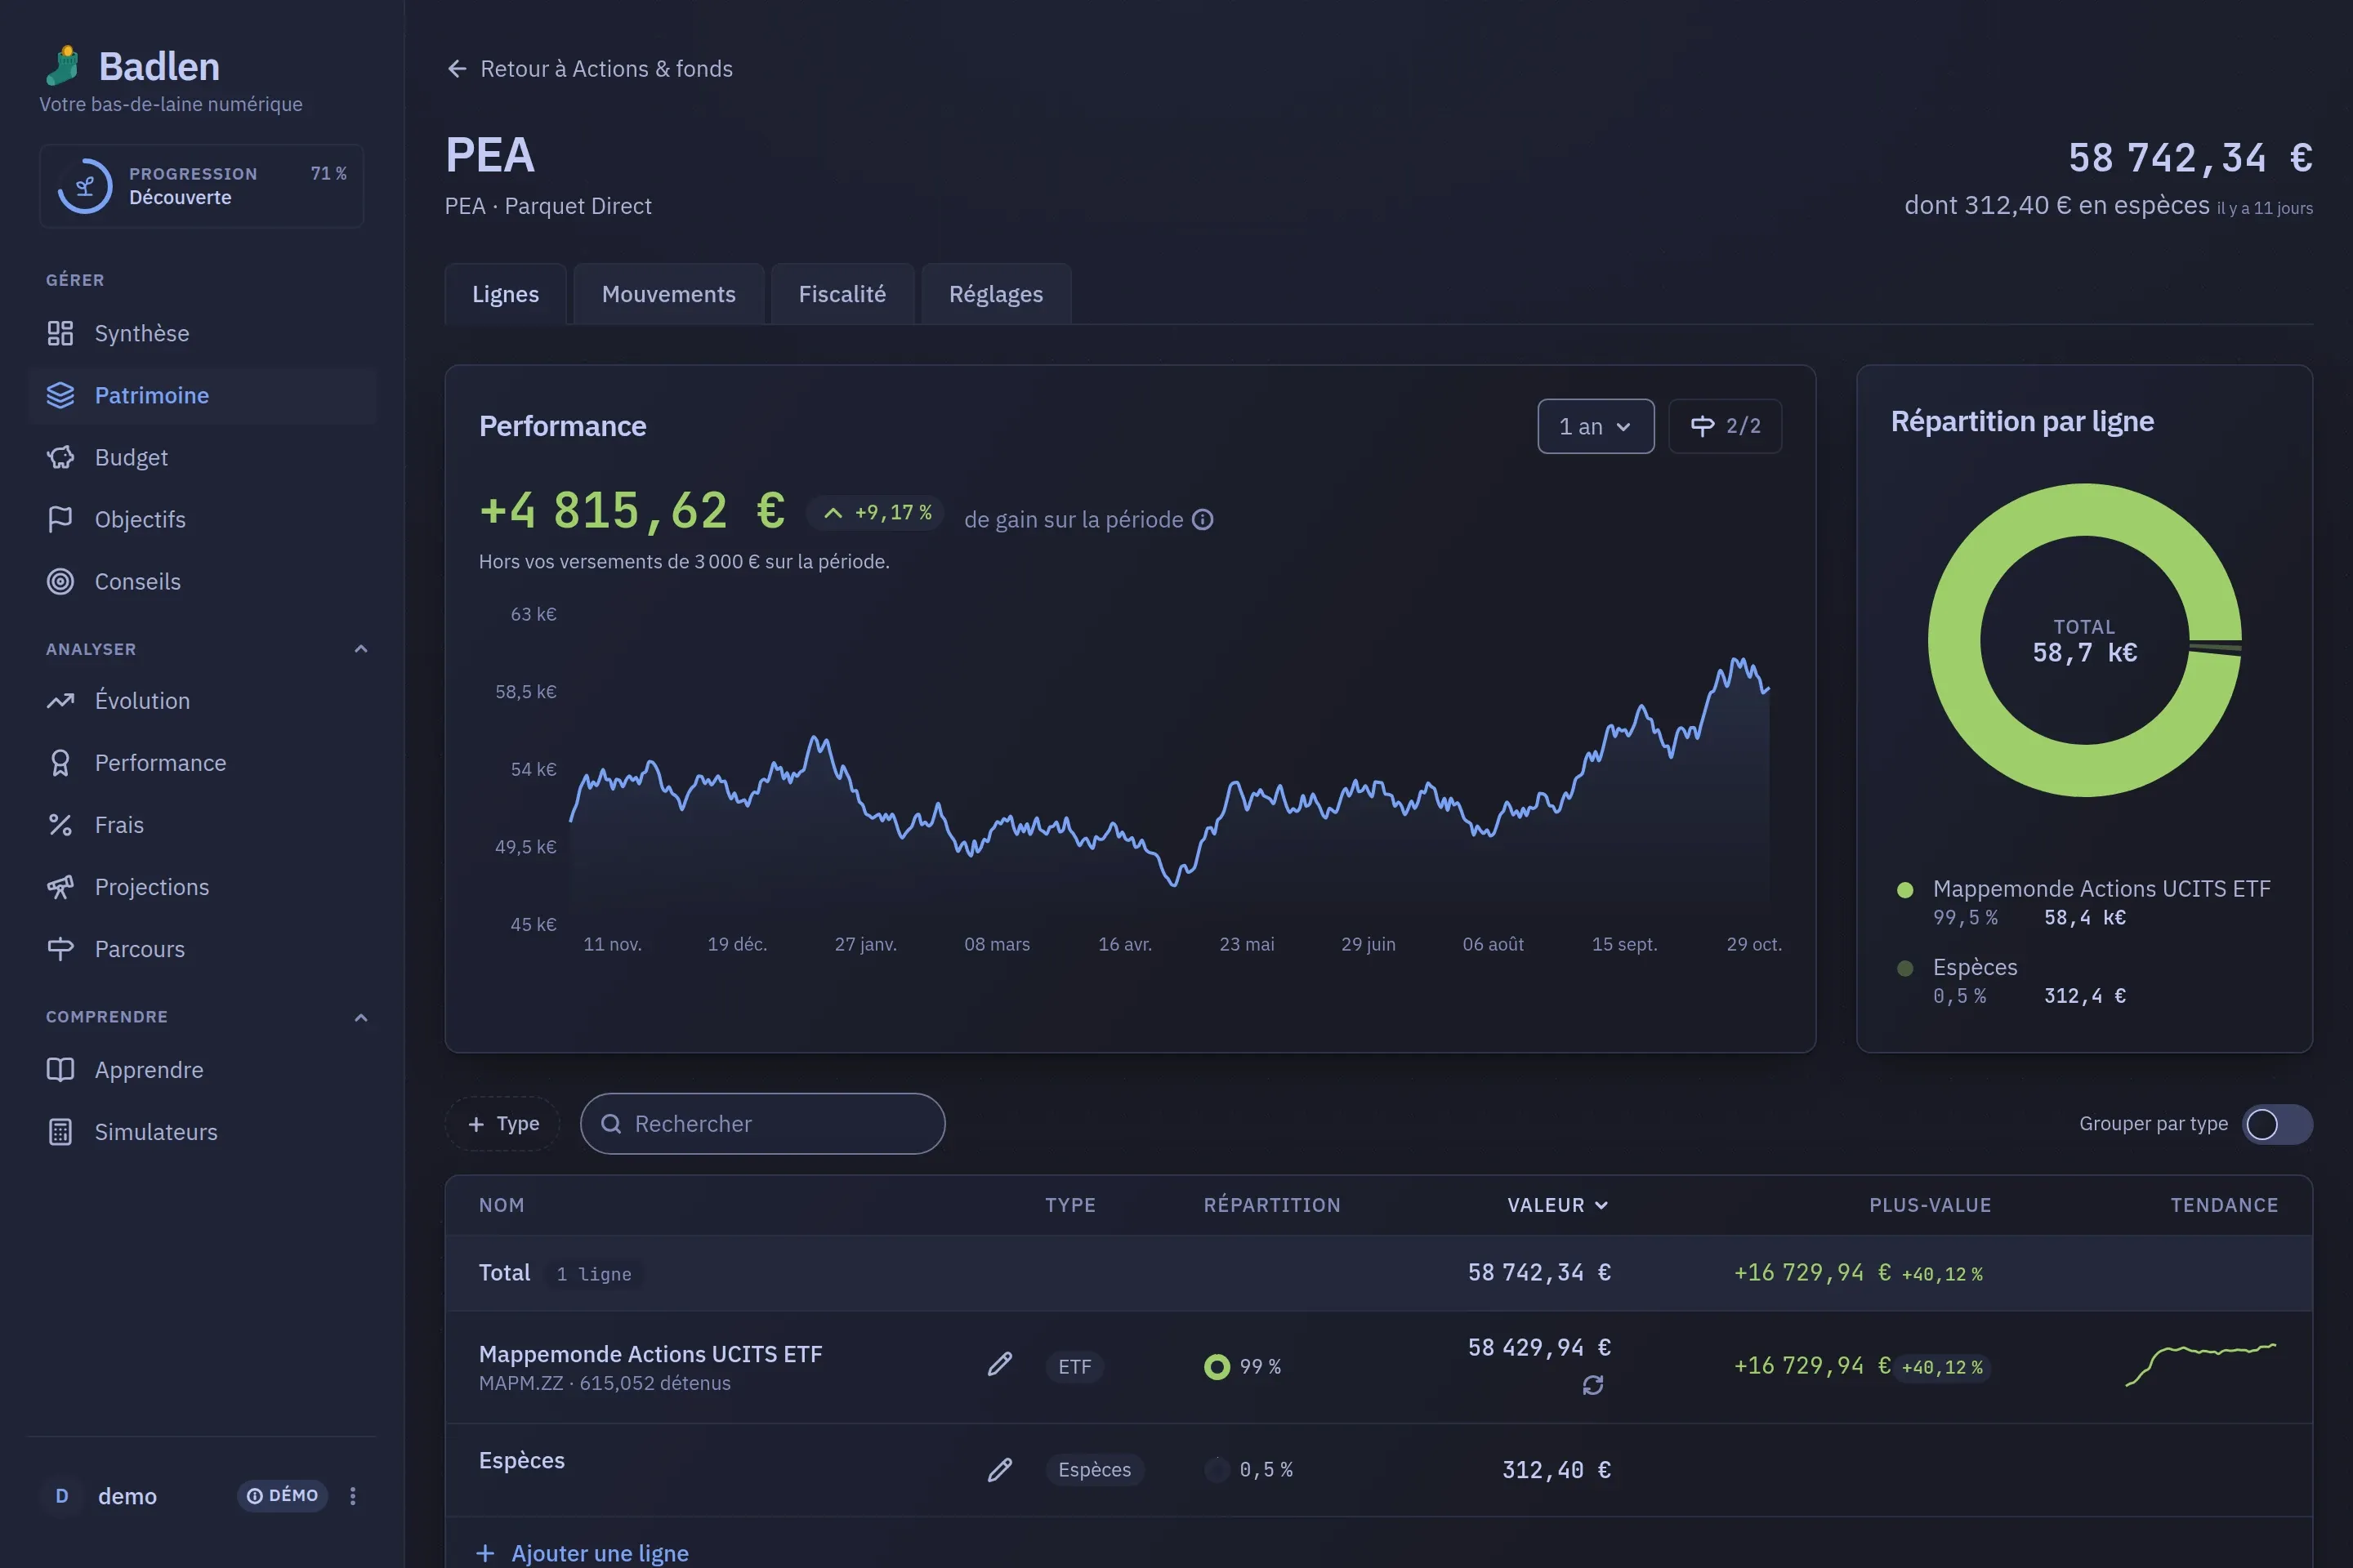Open Parcours signpost icon in sidebar

click(x=60, y=949)
